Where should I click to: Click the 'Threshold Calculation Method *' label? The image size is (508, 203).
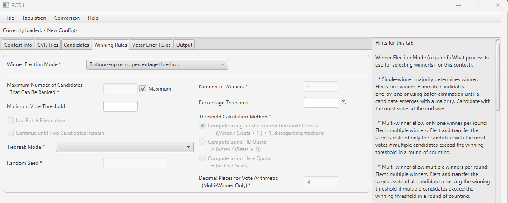(235, 116)
